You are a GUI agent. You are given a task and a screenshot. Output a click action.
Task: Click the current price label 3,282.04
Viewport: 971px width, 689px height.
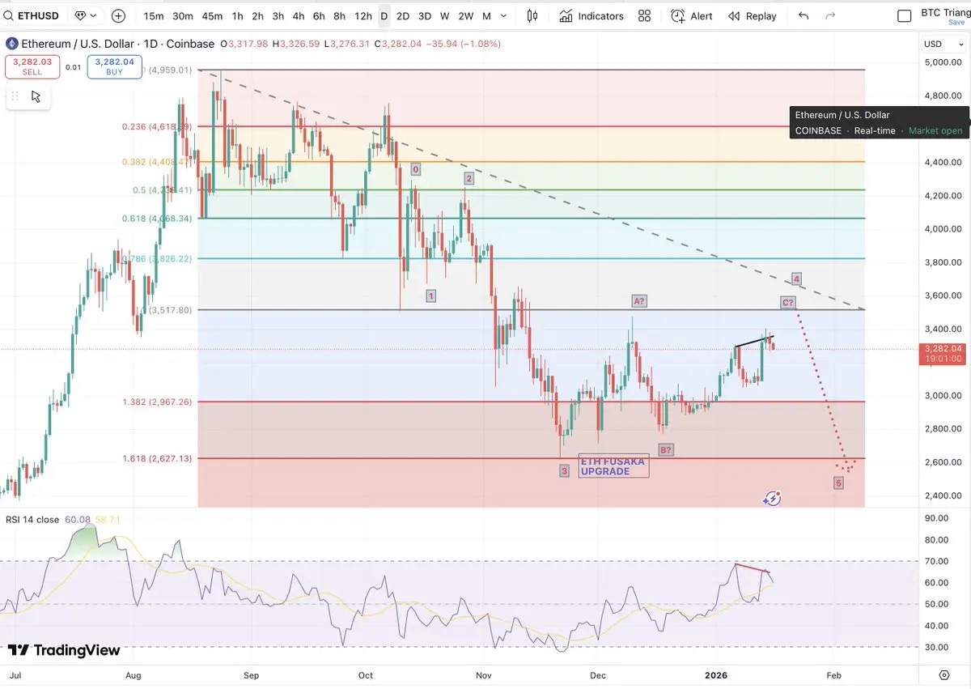(x=944, y=349)
